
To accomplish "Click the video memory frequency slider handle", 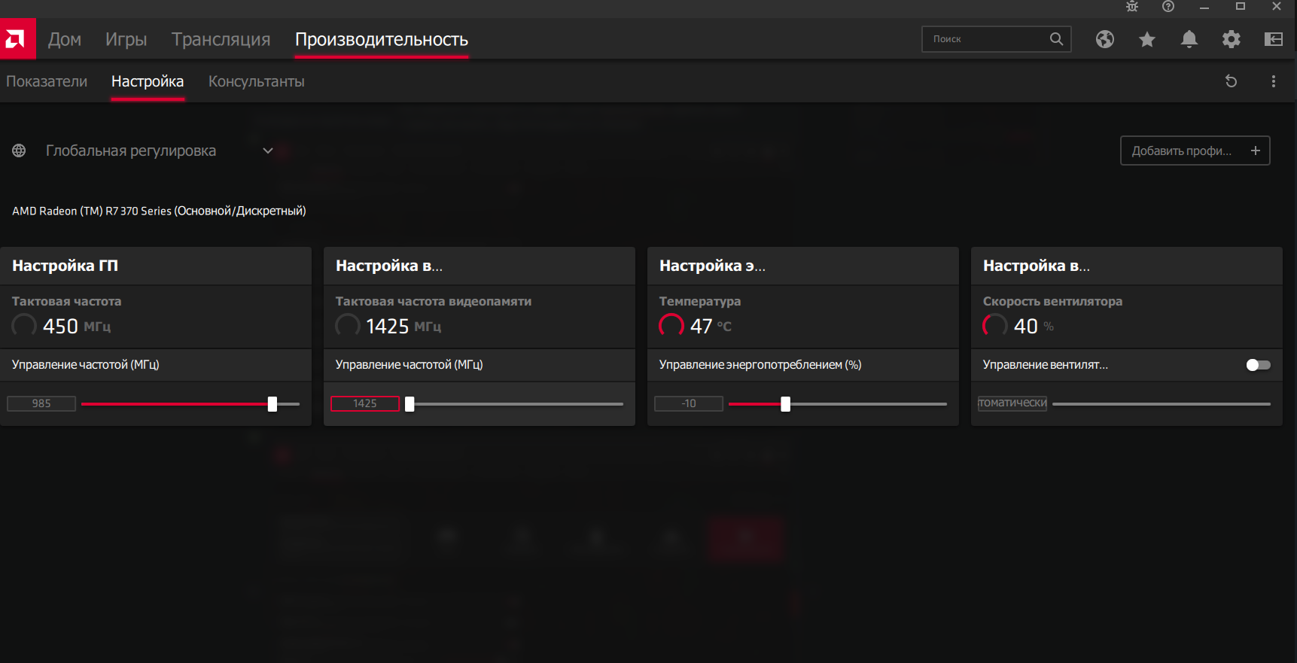I will click(409, 404).
